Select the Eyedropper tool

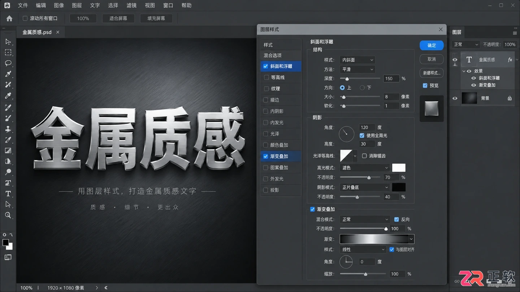pyautogui.click(x=8, y=96)
